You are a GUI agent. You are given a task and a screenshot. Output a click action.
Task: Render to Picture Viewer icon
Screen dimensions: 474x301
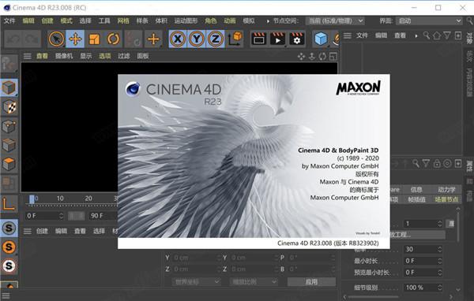click(277, 39)
